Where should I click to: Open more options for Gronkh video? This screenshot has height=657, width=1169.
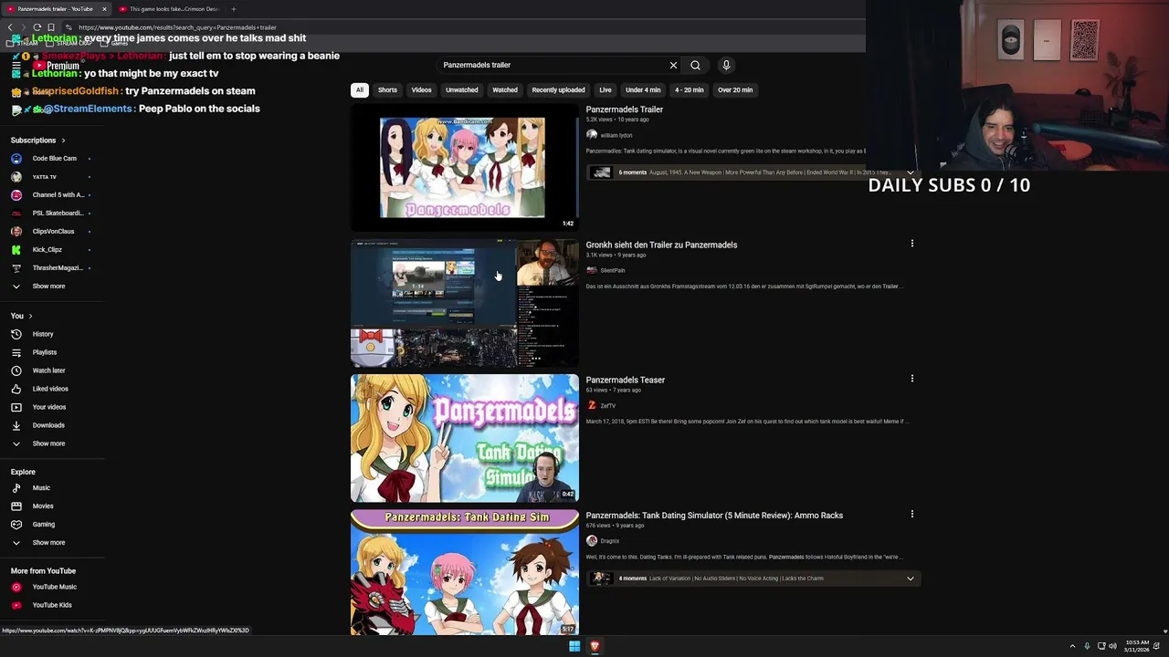911,244
